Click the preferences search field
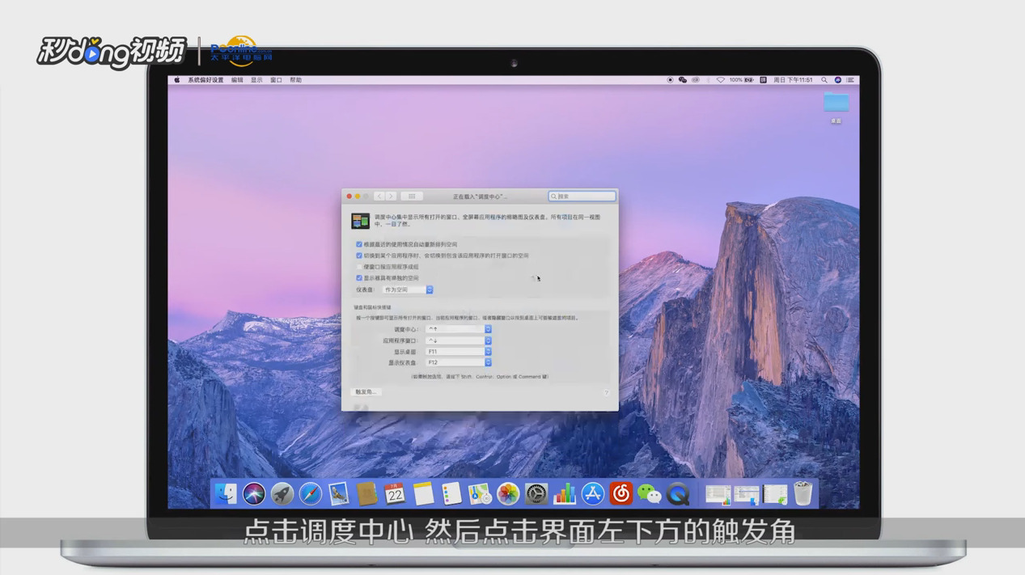The width and height of the screenshot is (1025, 575). [582, 197]
